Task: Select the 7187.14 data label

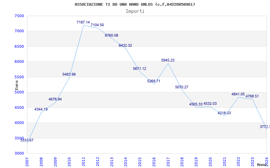Action: coord(83,22)
